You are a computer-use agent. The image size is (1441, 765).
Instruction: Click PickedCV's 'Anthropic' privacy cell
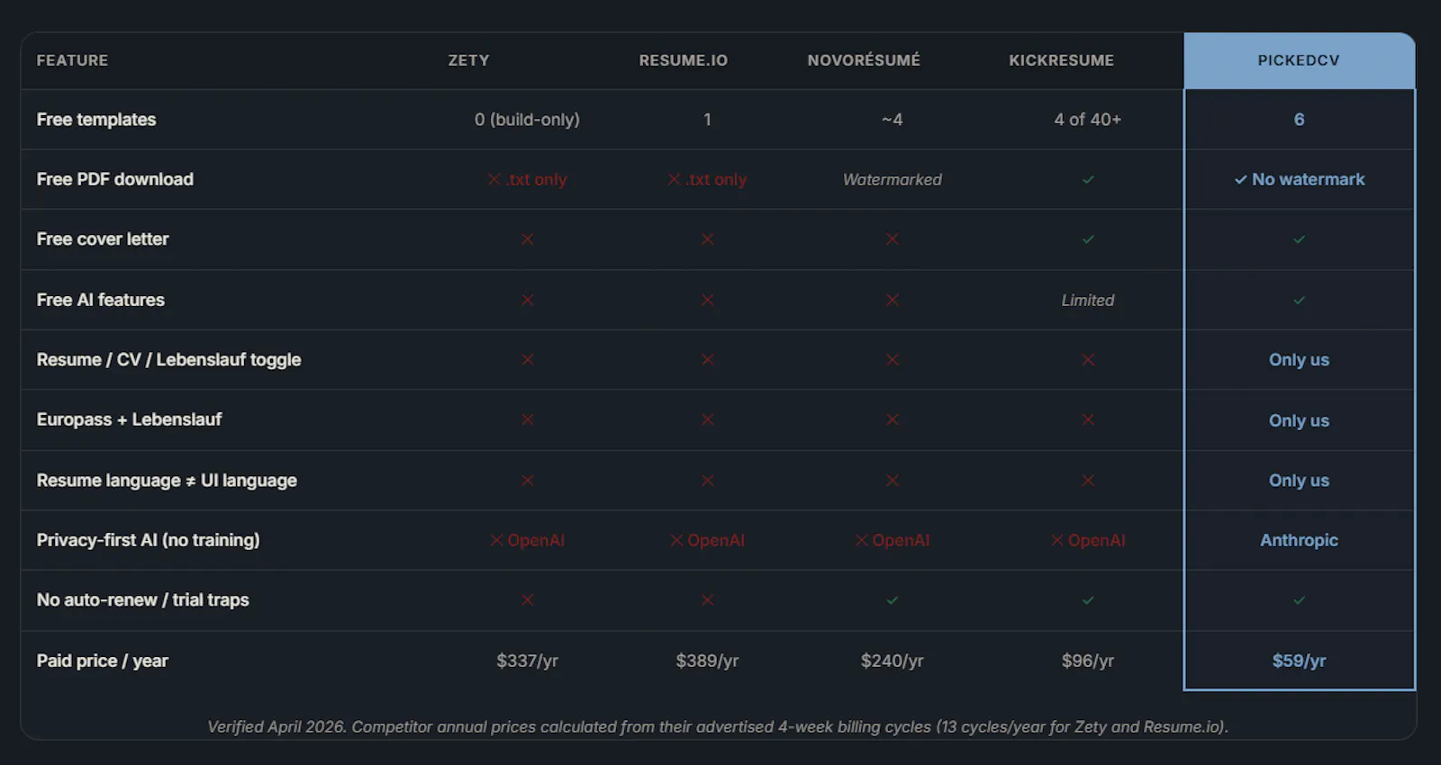tap(1299, 540)
